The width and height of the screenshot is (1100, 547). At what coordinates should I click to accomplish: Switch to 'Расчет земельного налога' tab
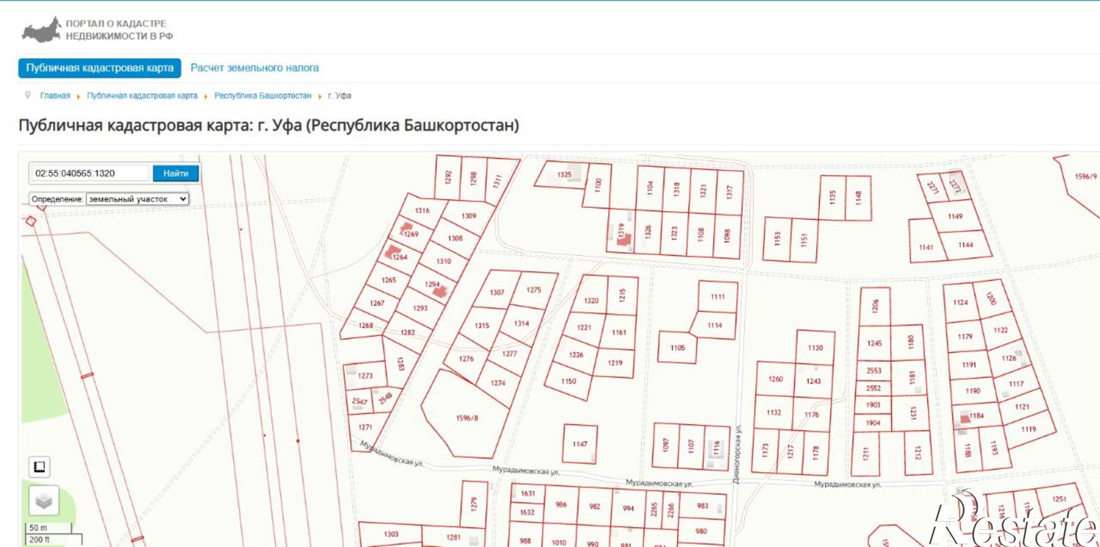click(255, 68)
